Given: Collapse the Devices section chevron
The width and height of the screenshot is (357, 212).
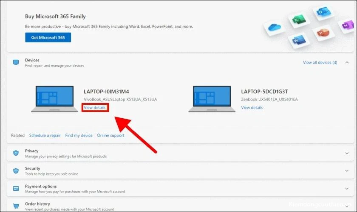Looking at the screenshot, I should pyautogui.click(x=347, y=62).
